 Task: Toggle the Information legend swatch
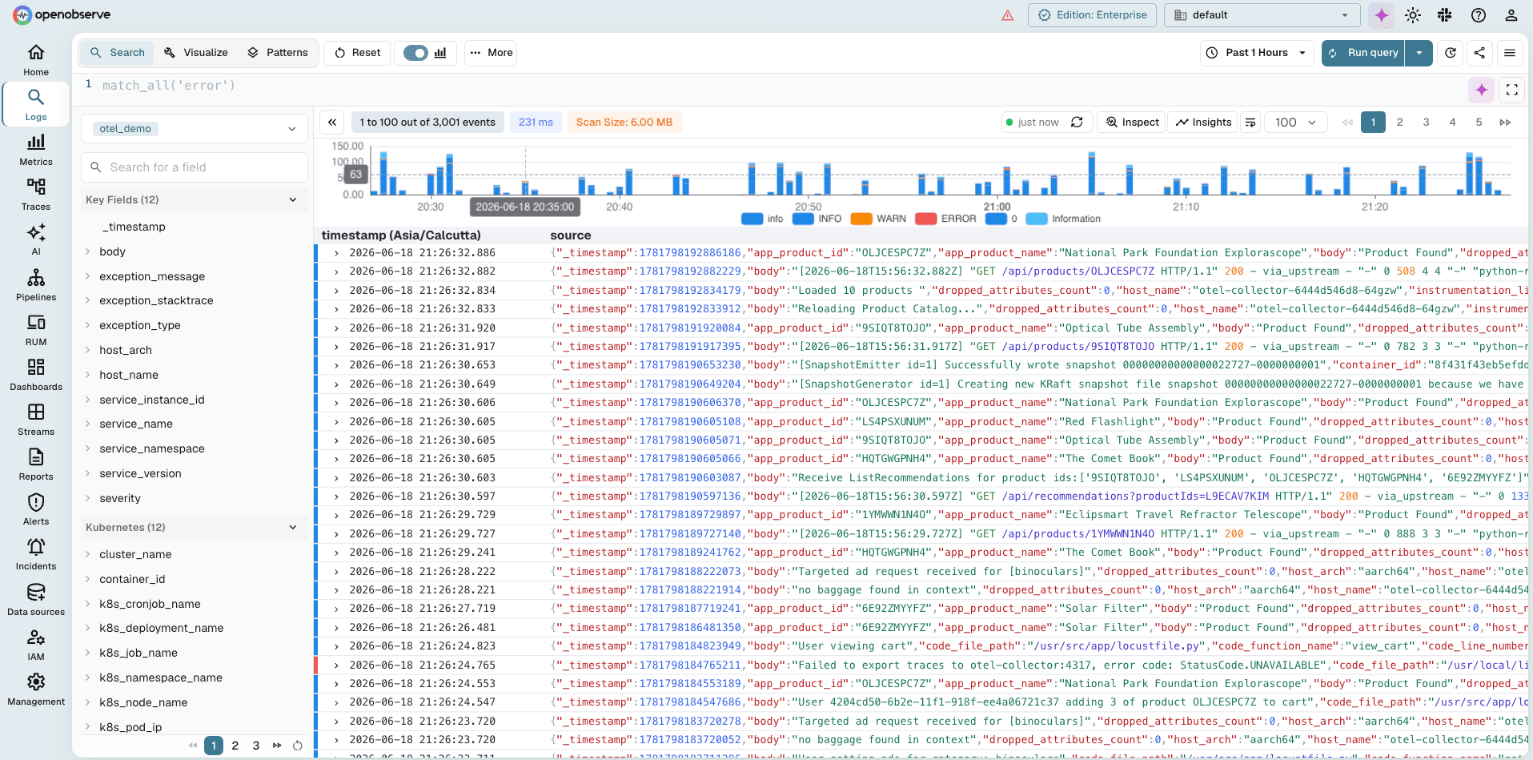coord(1037,219)
